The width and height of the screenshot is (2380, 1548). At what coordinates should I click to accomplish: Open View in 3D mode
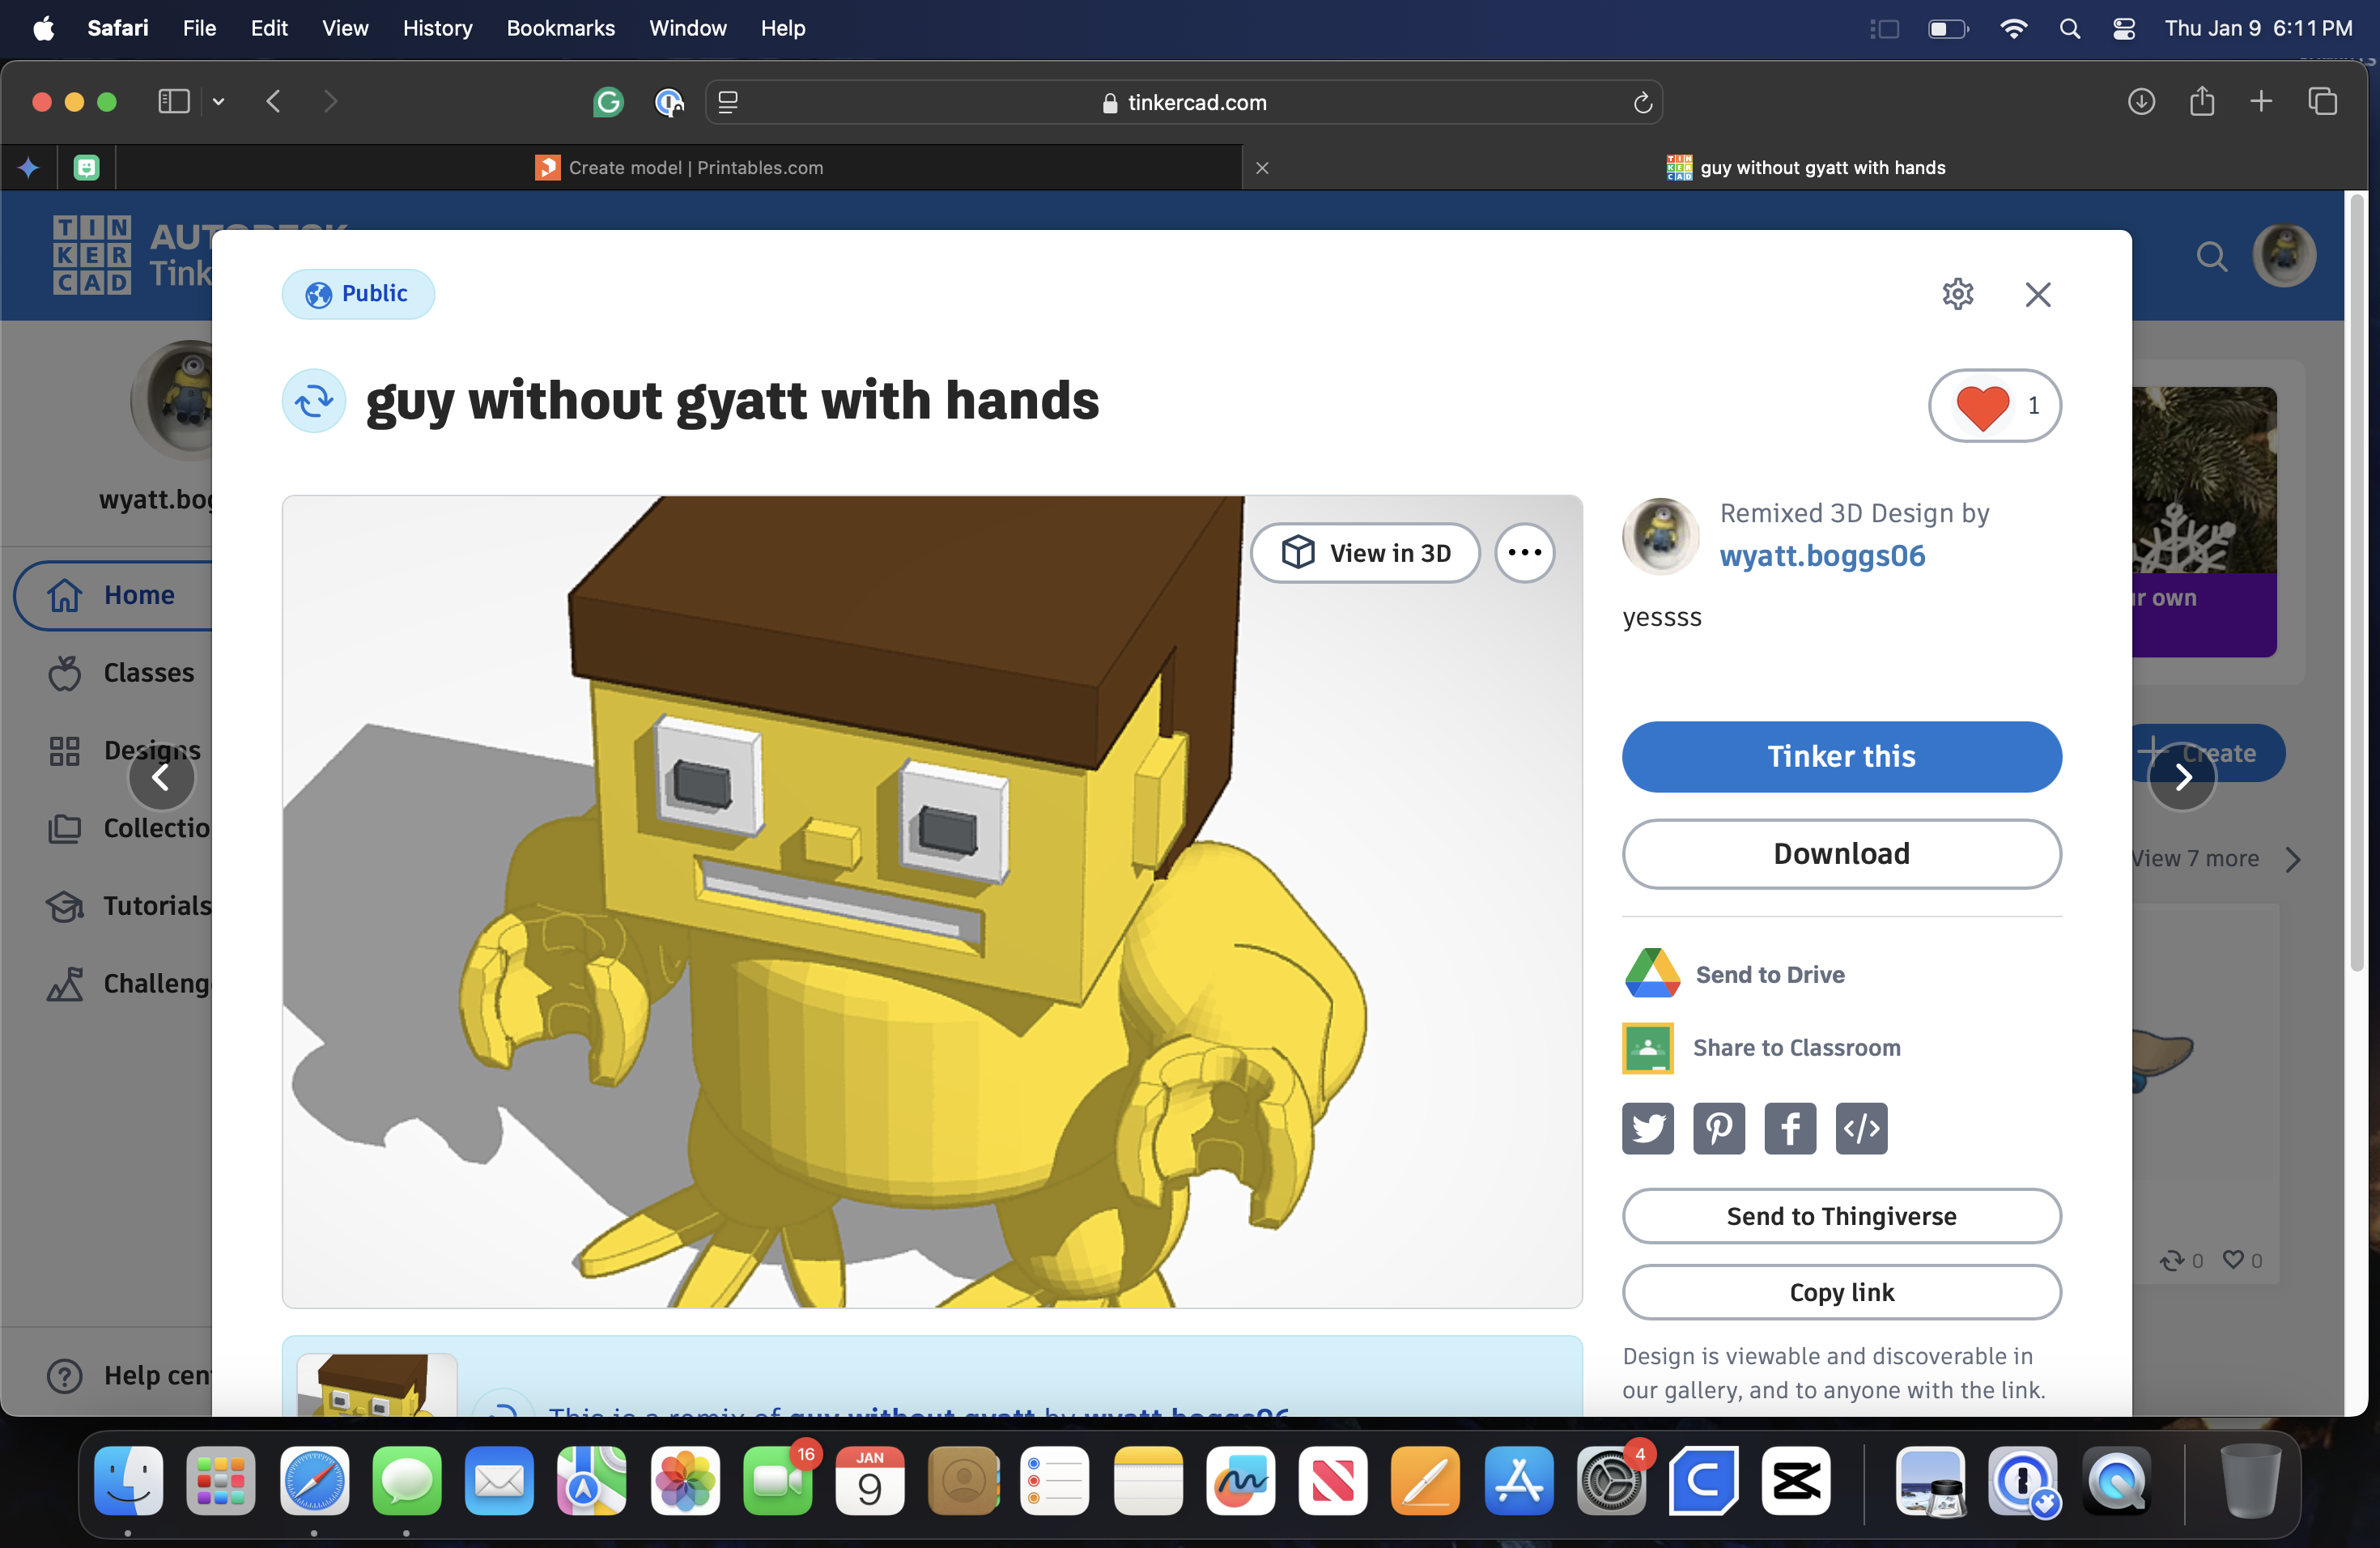pos(1365,553)
